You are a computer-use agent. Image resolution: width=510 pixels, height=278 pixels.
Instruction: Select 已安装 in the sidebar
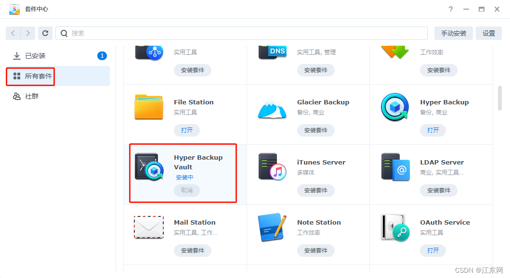click(58, 56)
